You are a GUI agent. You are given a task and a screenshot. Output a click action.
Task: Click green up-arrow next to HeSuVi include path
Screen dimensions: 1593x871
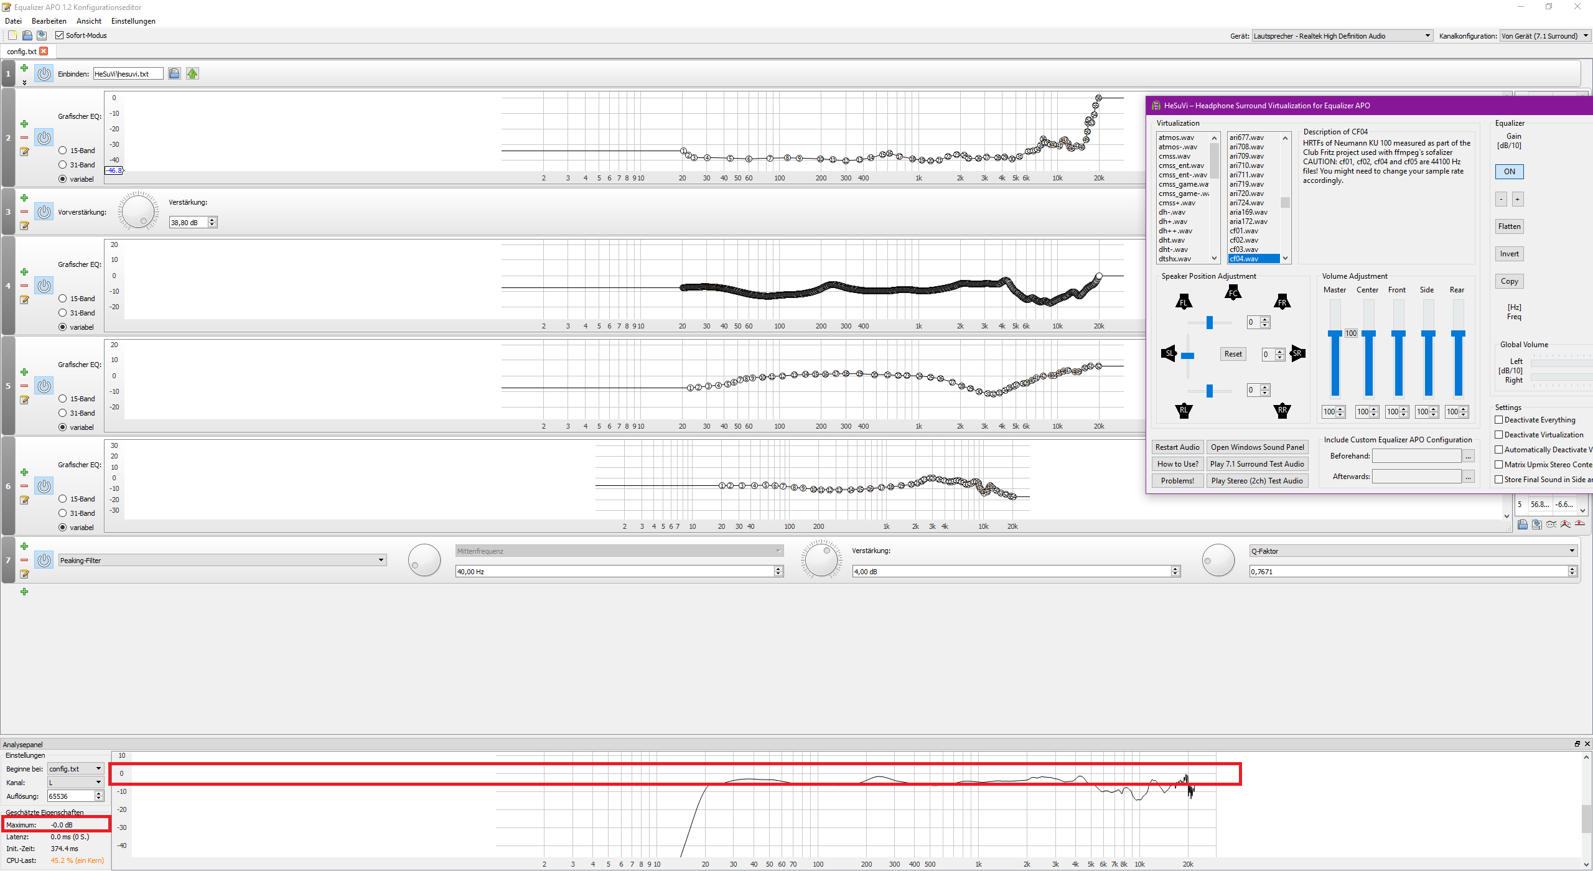click(x=192, y=73)
